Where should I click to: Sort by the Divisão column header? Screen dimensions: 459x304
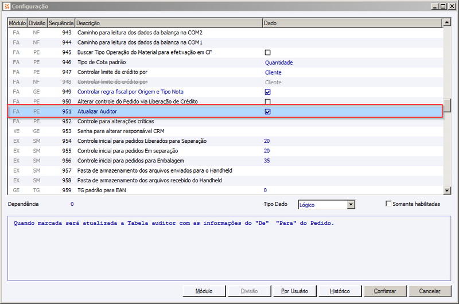click(37, 23)
